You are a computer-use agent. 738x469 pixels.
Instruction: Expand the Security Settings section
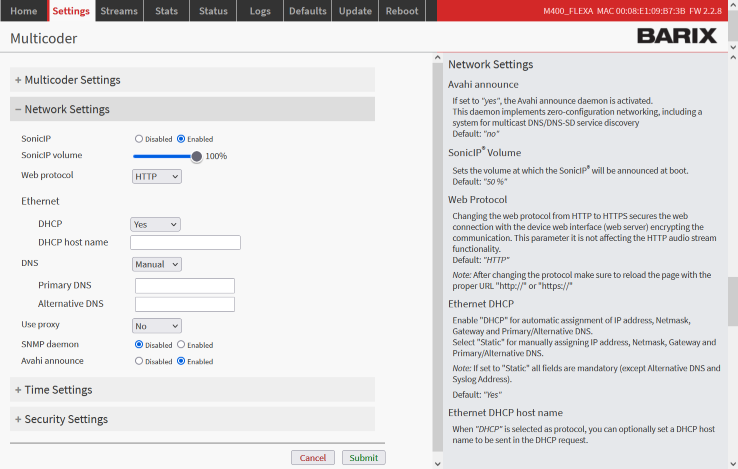[66, 419]
